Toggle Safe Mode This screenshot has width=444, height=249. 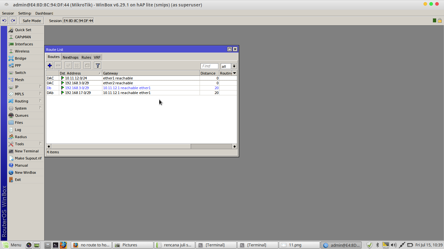32,20
